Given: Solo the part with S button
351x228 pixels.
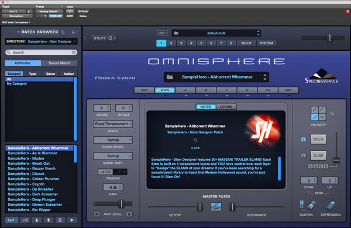Looking at the screenshot, I should [x=129, y=214].
